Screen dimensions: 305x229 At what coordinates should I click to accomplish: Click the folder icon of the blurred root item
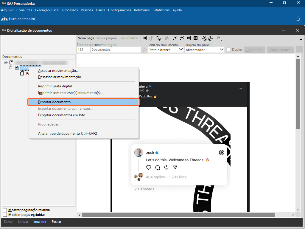pyautogui.click(x=11, y=63)
